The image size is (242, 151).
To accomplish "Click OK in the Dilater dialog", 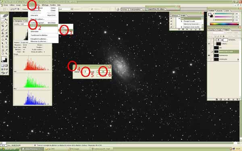I will pos(103,72).
